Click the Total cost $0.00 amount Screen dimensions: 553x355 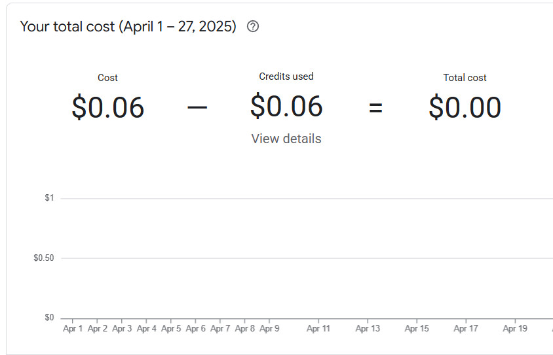click(x=465, y=108)
